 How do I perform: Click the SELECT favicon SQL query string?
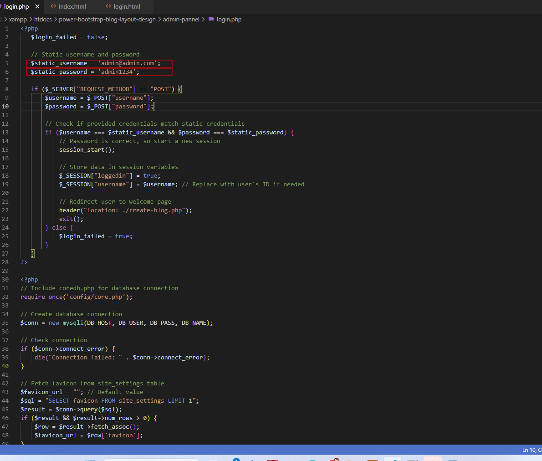pyautogui.click(x=122, y=401)
